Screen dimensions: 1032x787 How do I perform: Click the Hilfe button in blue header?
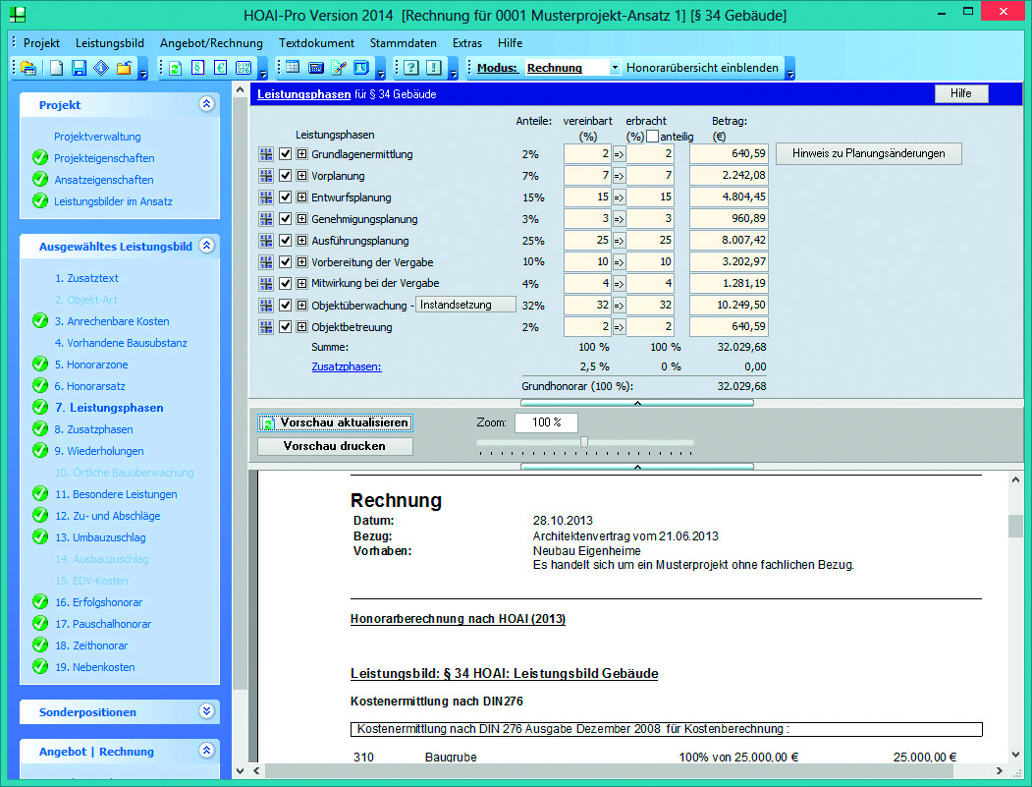(x=961, y=93)
